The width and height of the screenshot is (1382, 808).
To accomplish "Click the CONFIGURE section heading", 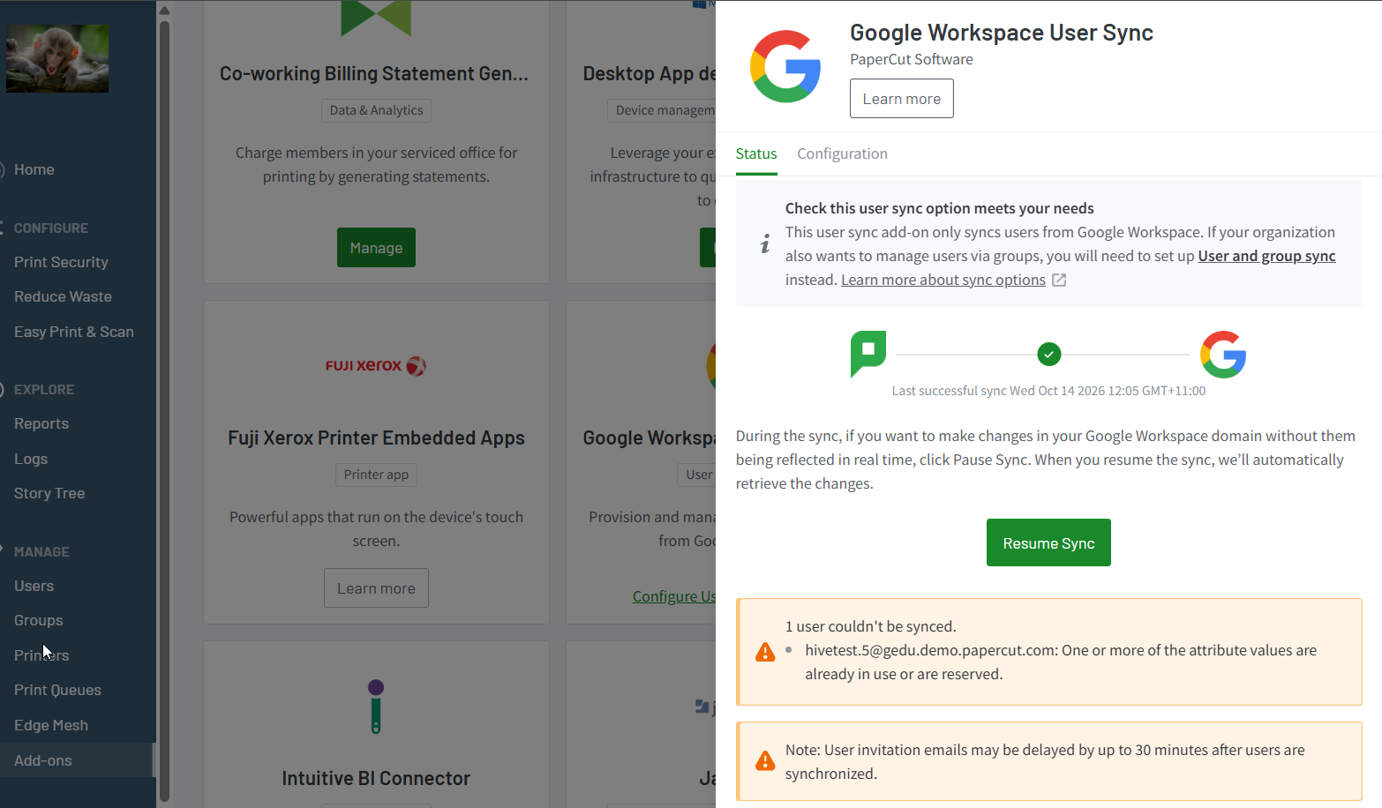I will tap(51, 228).
